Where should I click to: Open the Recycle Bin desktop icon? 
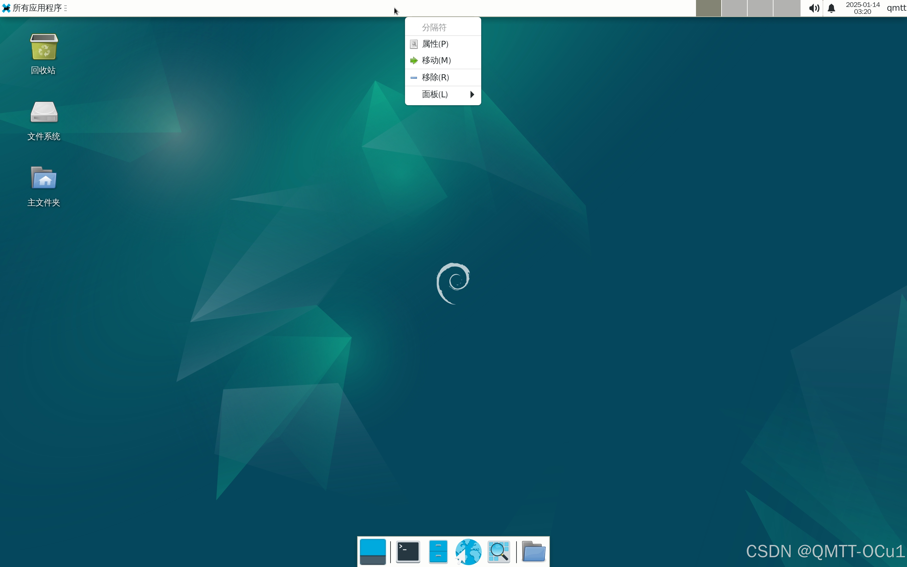(x=44, y=48)
